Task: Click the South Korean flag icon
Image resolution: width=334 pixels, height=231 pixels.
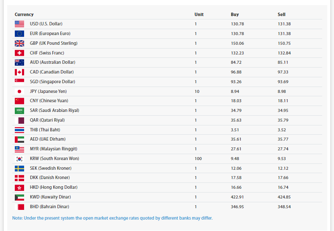Action: coord(19,159)
